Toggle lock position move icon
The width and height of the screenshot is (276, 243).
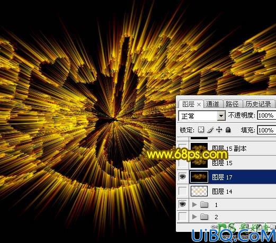click(x=219, y=130)
